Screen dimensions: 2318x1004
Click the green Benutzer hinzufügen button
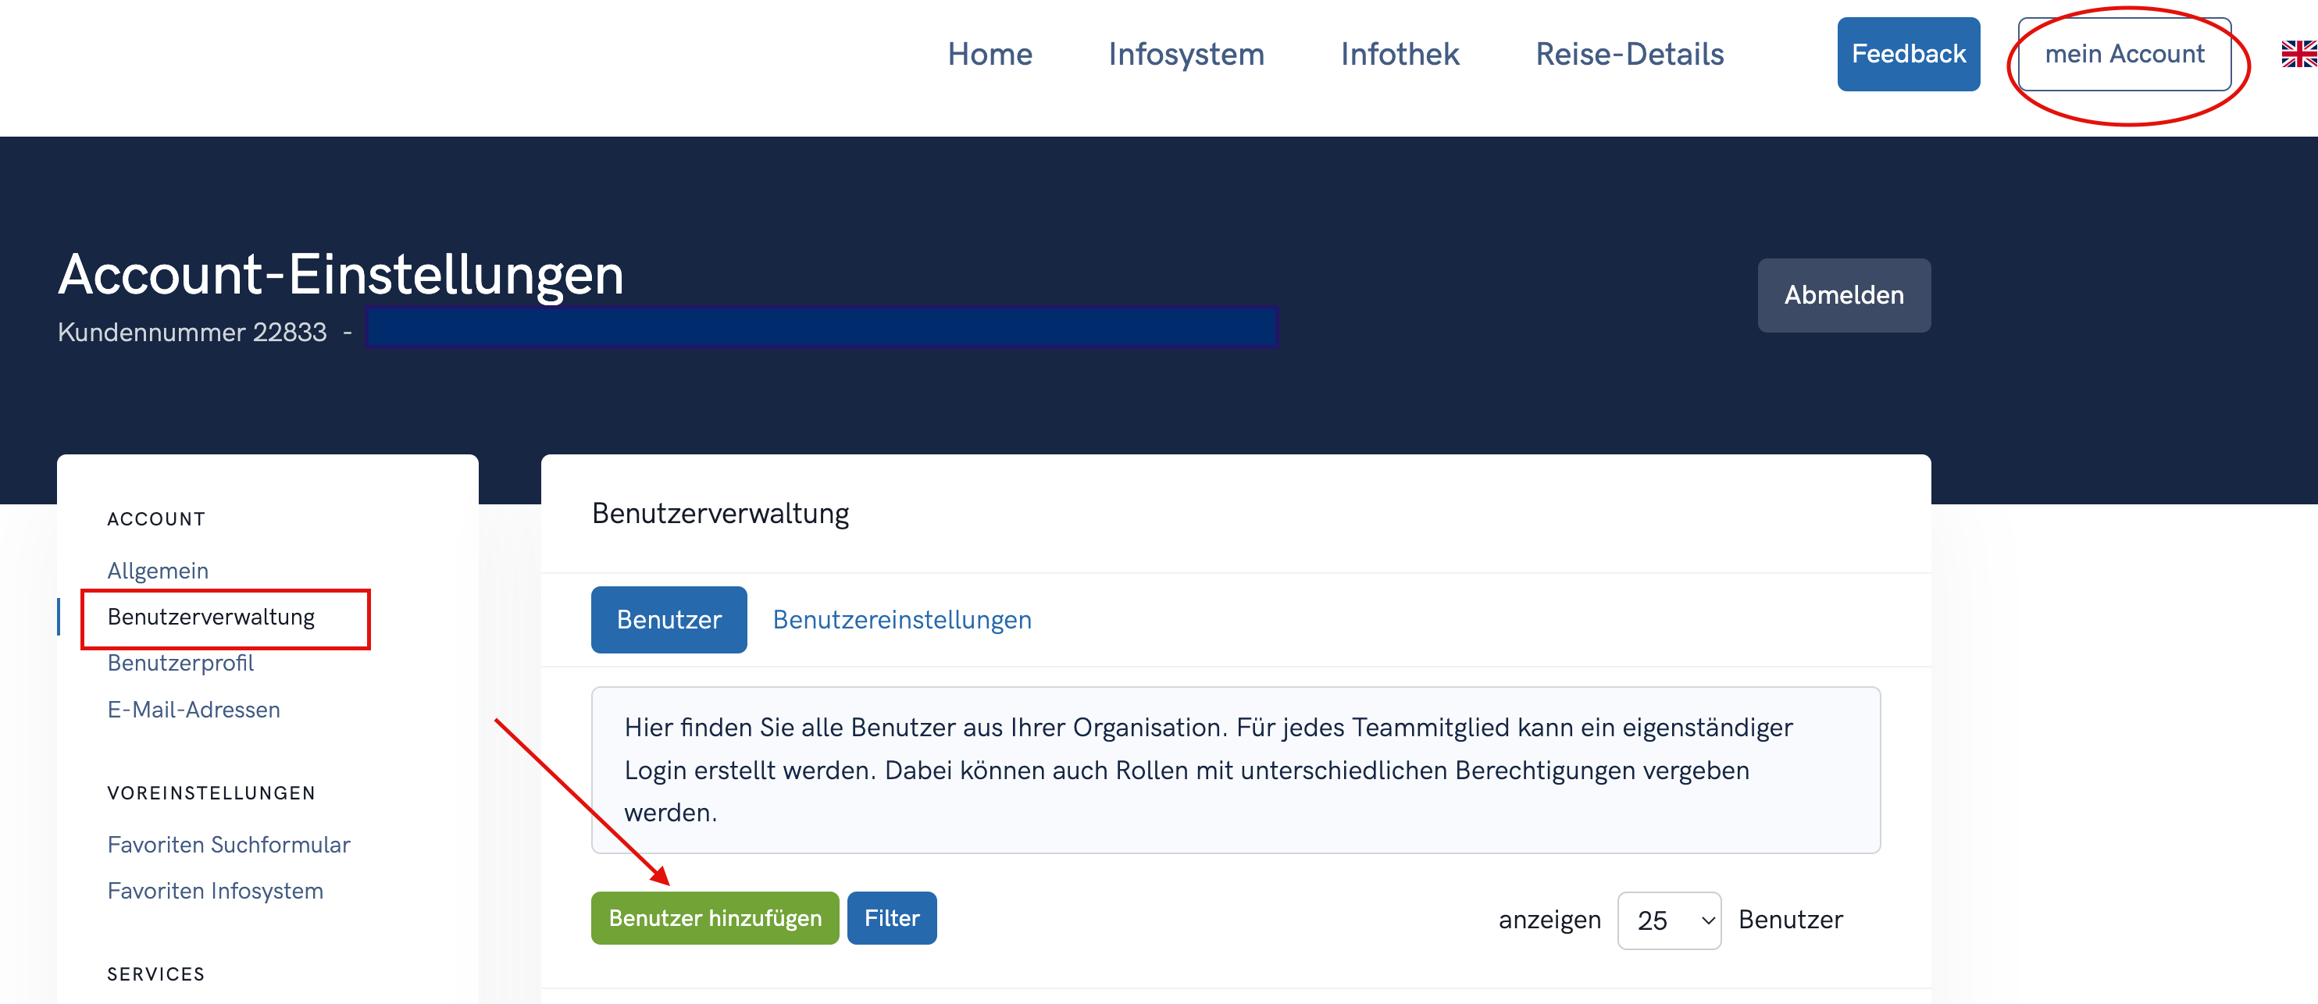715,917
